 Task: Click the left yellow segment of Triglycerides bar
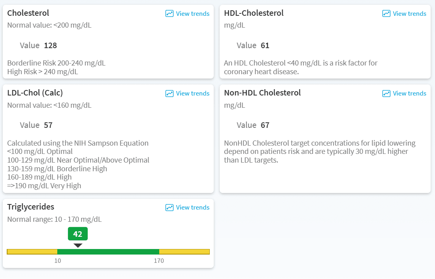coord(32,252)
